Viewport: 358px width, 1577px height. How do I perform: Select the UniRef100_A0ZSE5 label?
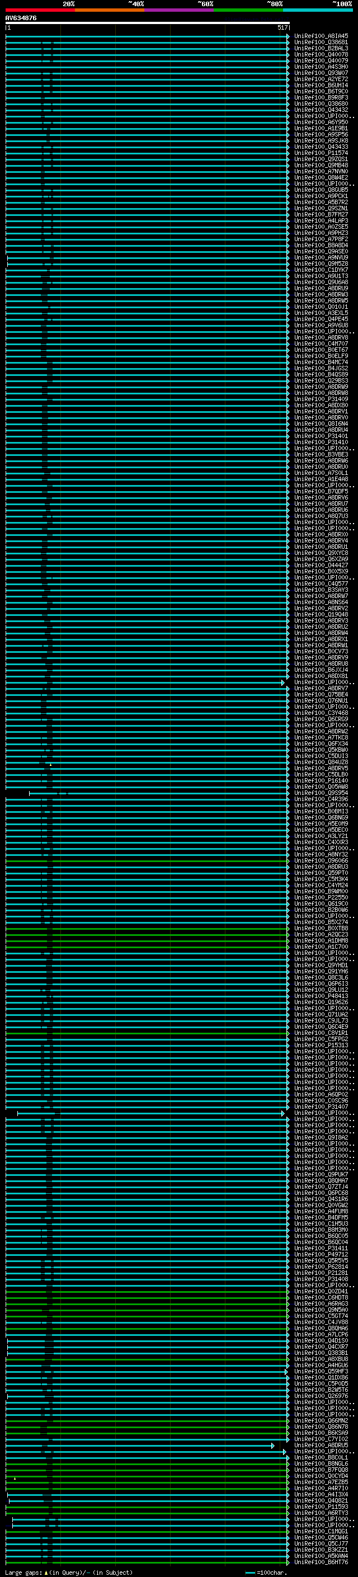(x=321, y=227)
